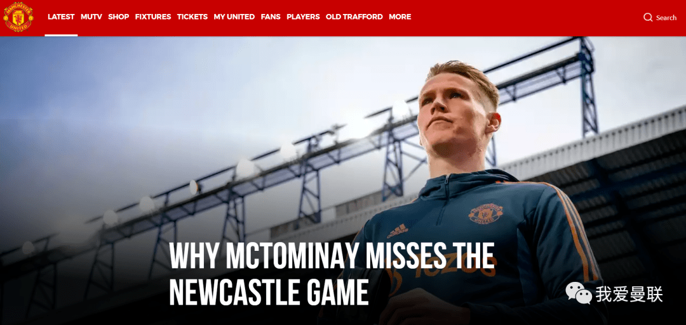This screenshot has width=686, height=325.
Task: Open the LATEST navigation tab
Action: (x=61, y=16)
